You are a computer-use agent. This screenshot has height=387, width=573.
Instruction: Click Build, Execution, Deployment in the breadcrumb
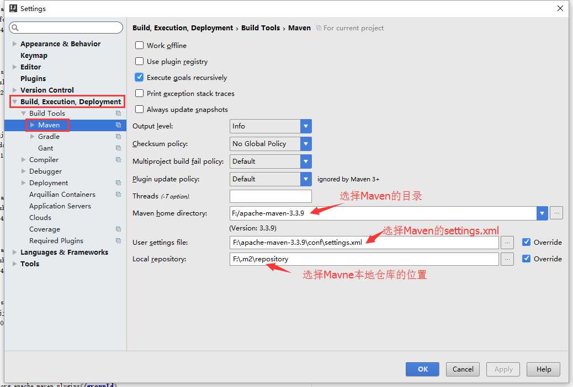click(x=183, y=28)
